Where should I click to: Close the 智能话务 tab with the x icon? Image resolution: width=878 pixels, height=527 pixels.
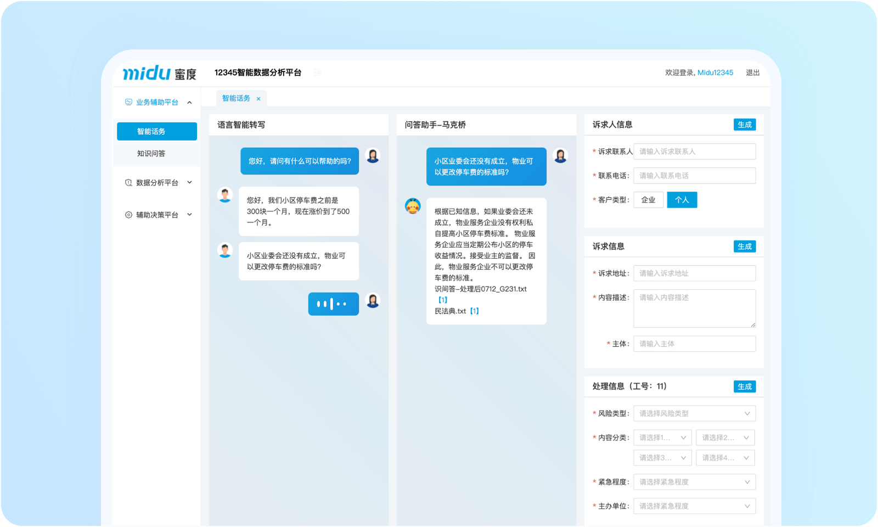pos(258,99)
